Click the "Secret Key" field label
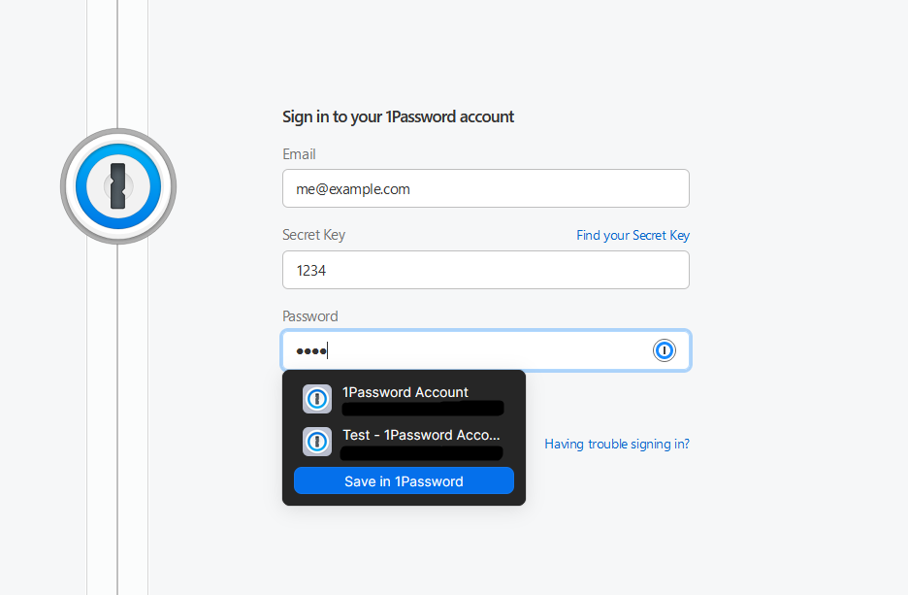The height and width of the screenshot is (595, 908). point(313,235)
